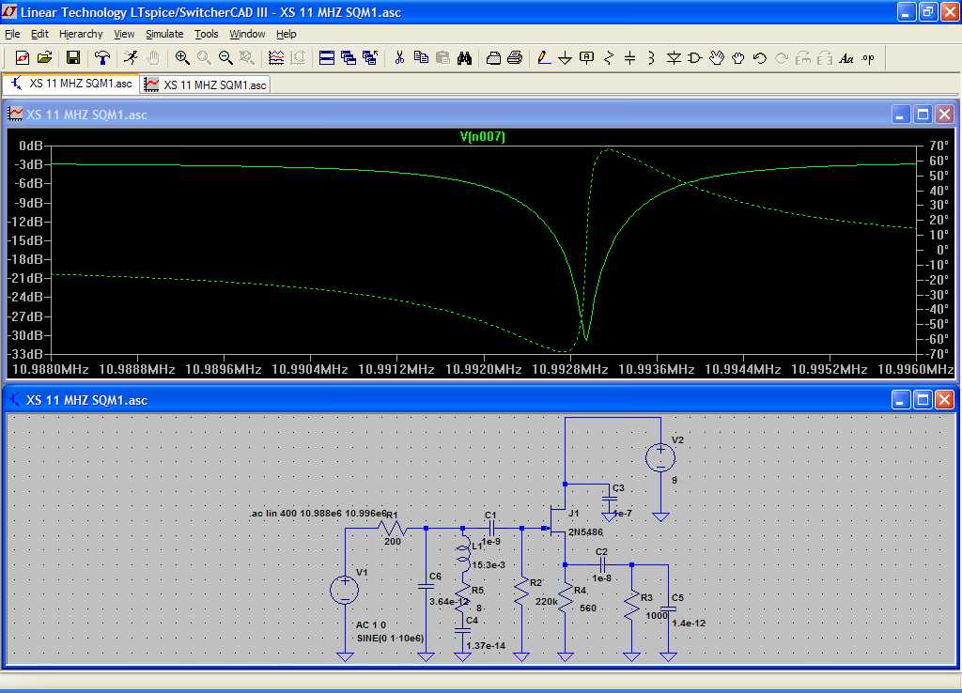Click the '15.3e-3' value of inductor L1
This screenshot has width=962, height=693.
click(x=489, y=565)
